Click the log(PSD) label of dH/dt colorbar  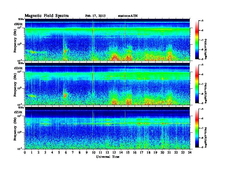pyautogui.click(x=206, y=49)
